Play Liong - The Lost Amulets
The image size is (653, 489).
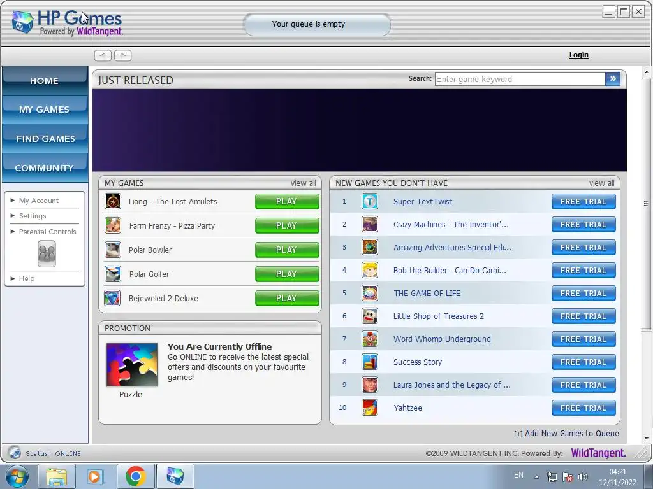pos(287,201)
